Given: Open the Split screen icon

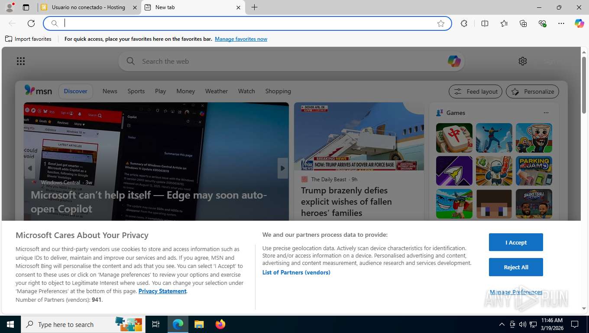Looking at the screenshot, I should tap(485, 23).
